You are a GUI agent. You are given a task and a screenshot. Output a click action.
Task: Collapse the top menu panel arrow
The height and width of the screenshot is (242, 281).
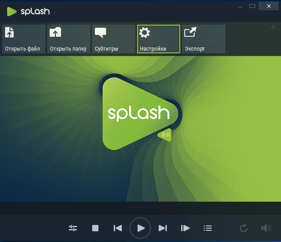(x=273, y=27)
